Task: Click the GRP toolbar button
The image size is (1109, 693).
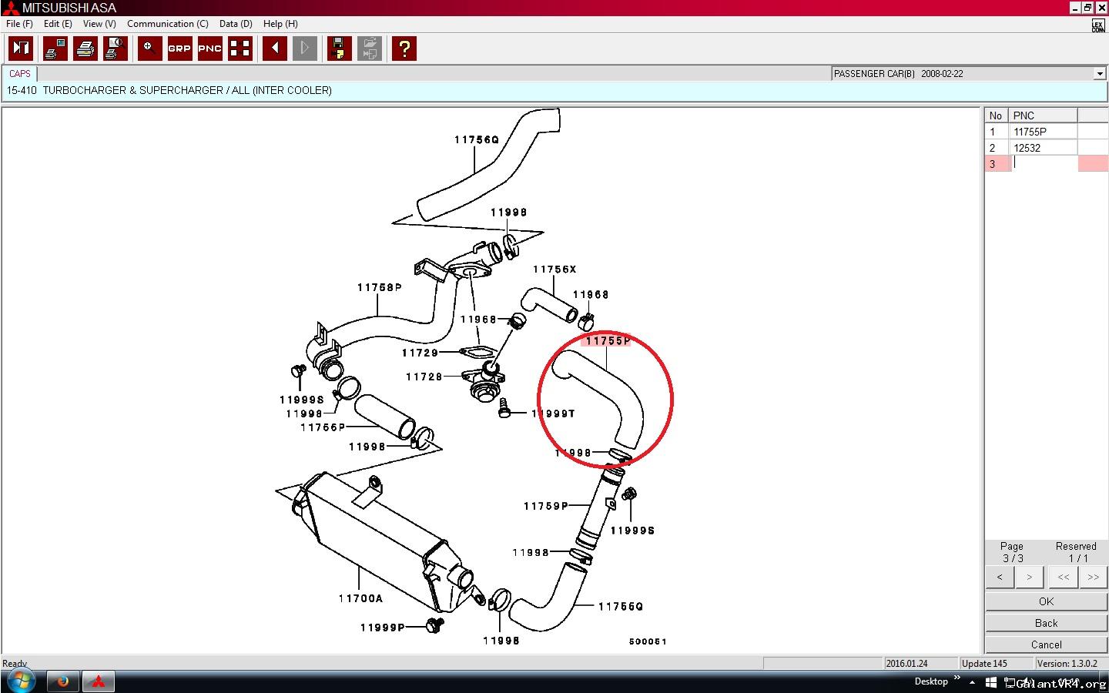Action: 179,49
